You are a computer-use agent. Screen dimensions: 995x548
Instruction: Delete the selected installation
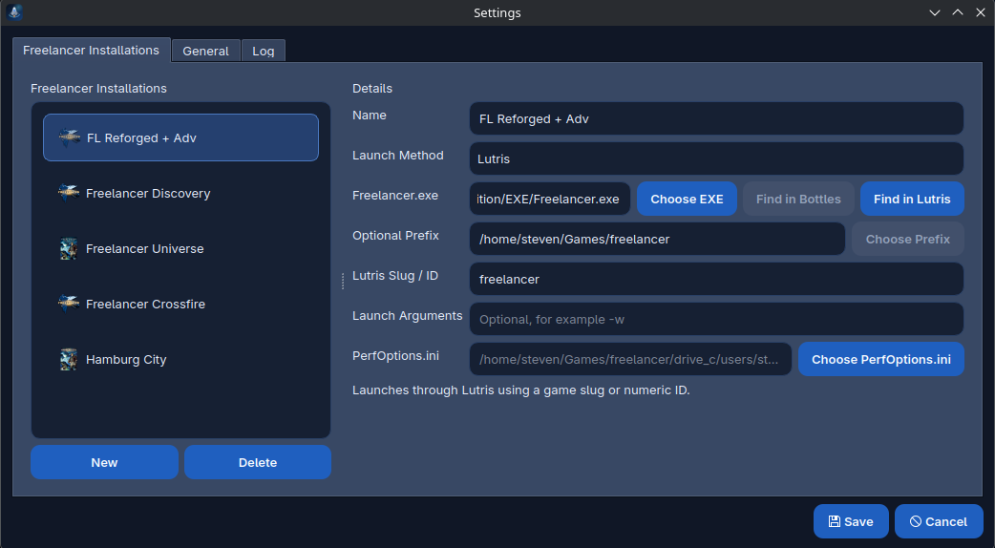(x=258, y=462)
